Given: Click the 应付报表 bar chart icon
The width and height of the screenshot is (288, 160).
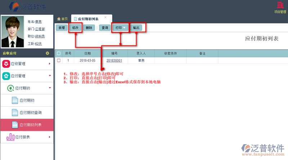Looking at the screenshot, I should point(10,137).
